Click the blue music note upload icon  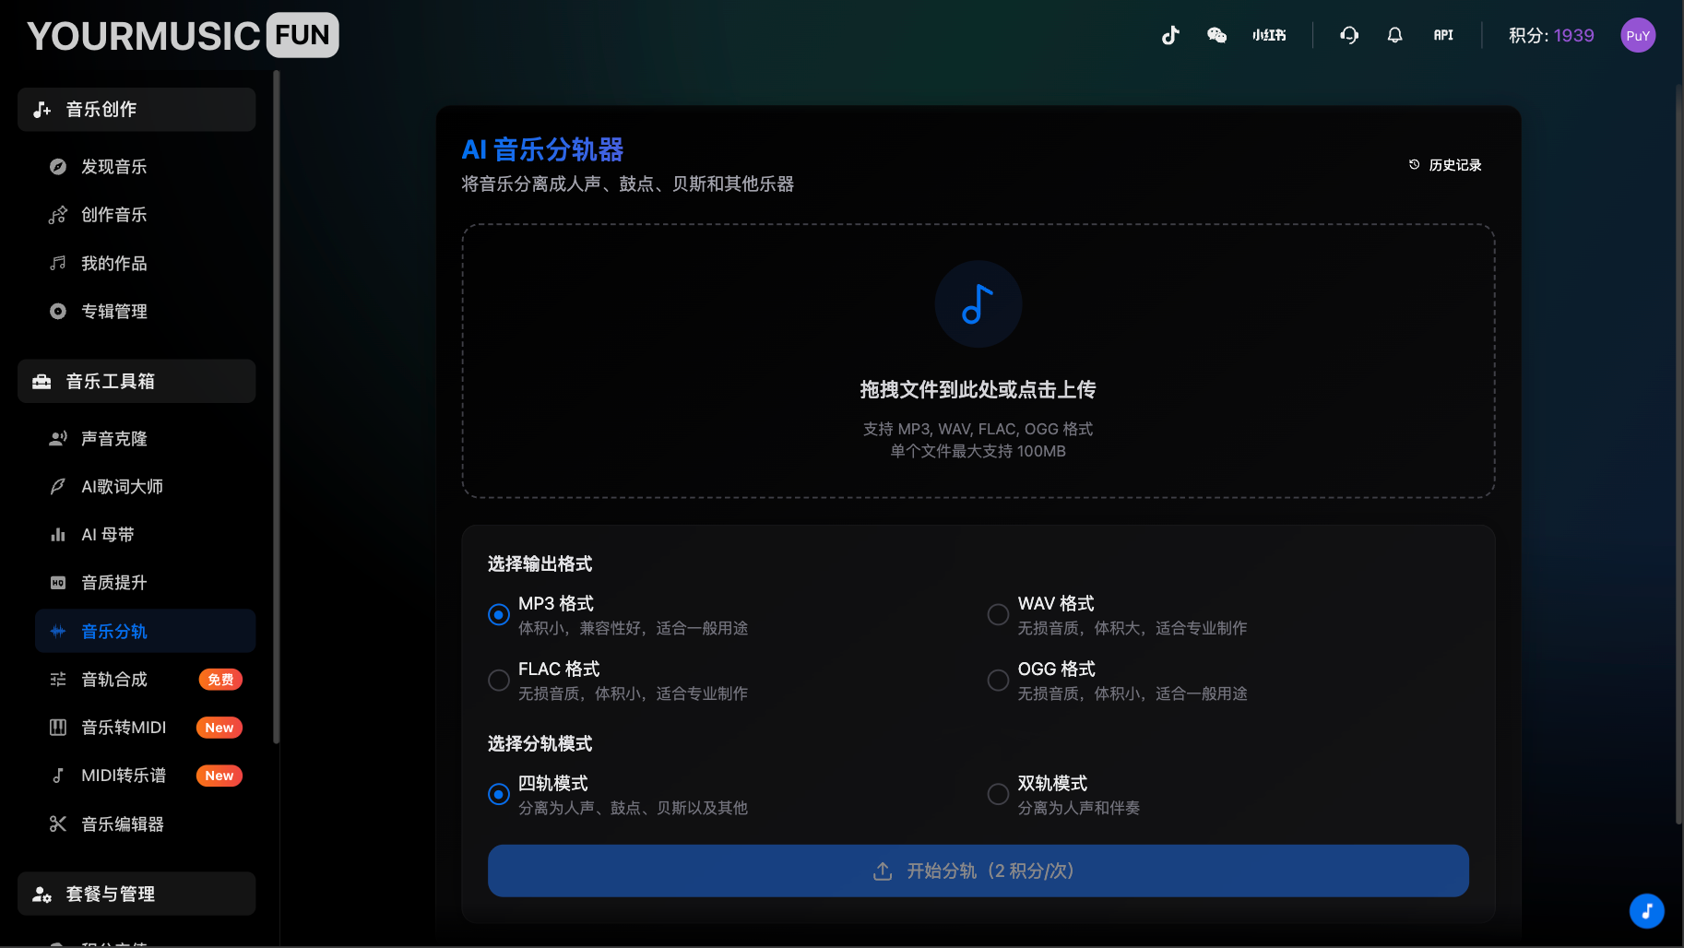point(978,304)
